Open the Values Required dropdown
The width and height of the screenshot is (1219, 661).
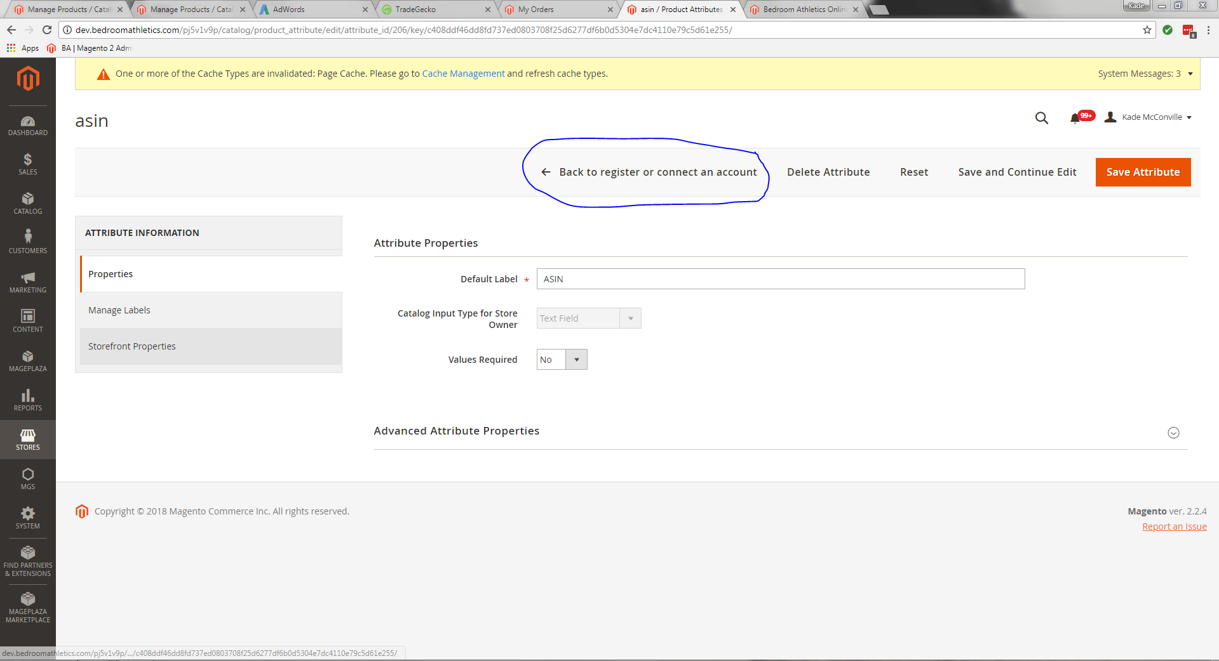[562, 360]
